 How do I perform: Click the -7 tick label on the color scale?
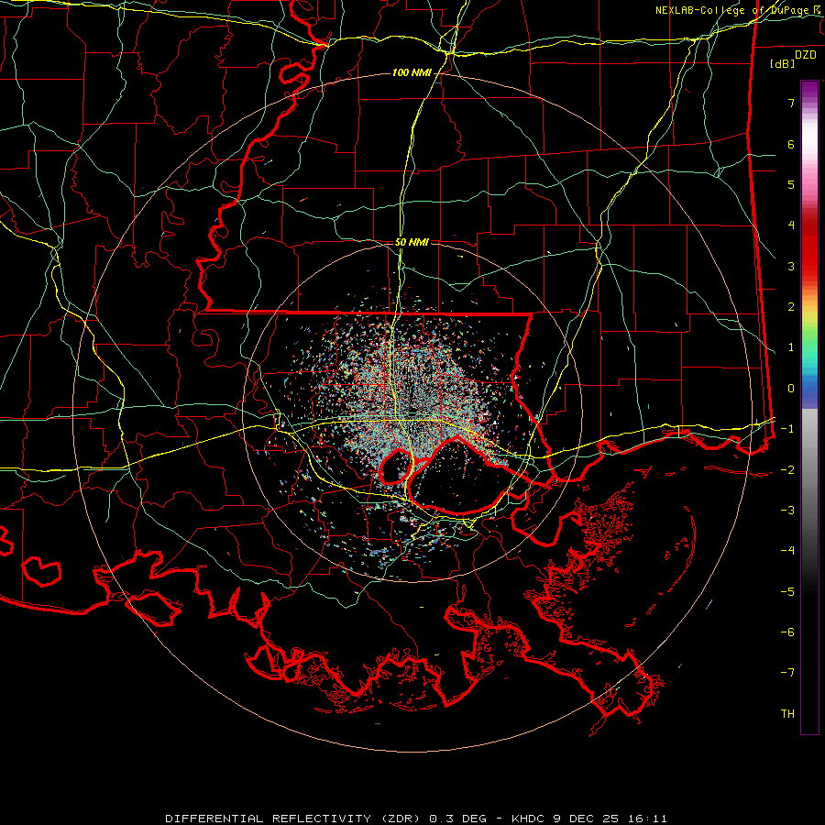click(x=787, y=673)
